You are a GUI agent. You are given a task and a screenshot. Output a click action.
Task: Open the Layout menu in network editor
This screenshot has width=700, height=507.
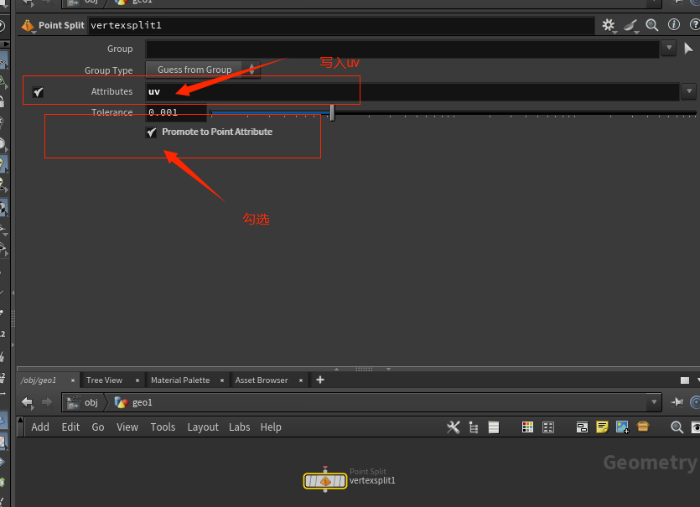(x=203, y=427)
